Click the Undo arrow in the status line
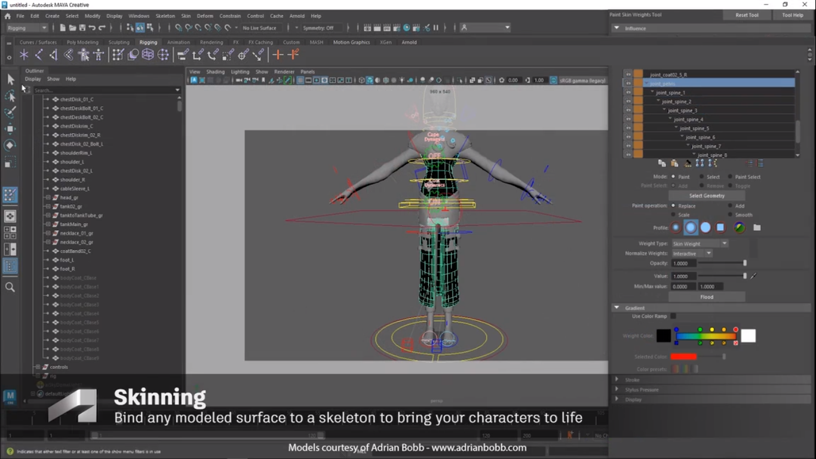816x459 pixels. coord(92,27)
